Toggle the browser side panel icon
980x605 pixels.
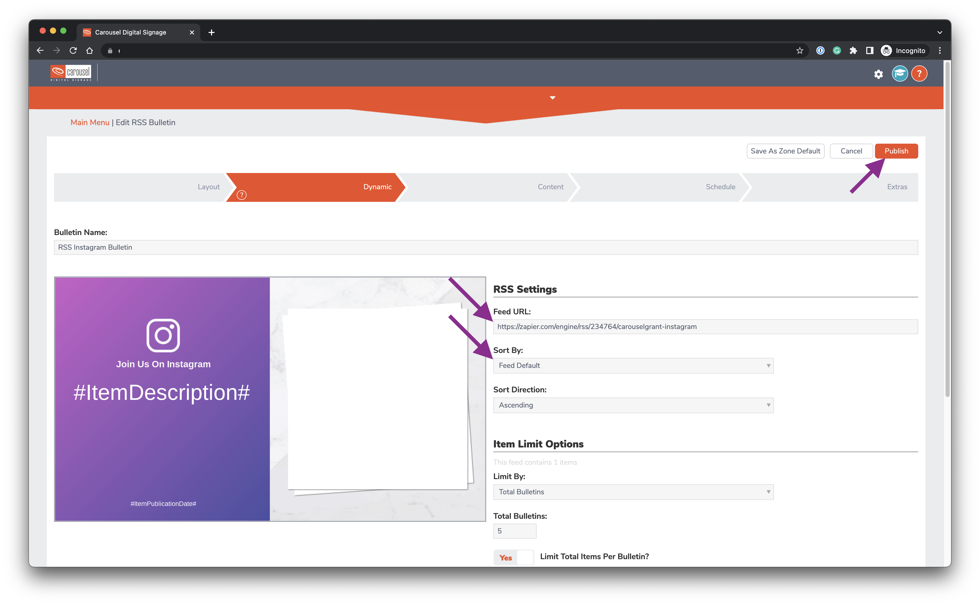pyautogui.click(x=870, y=50)
